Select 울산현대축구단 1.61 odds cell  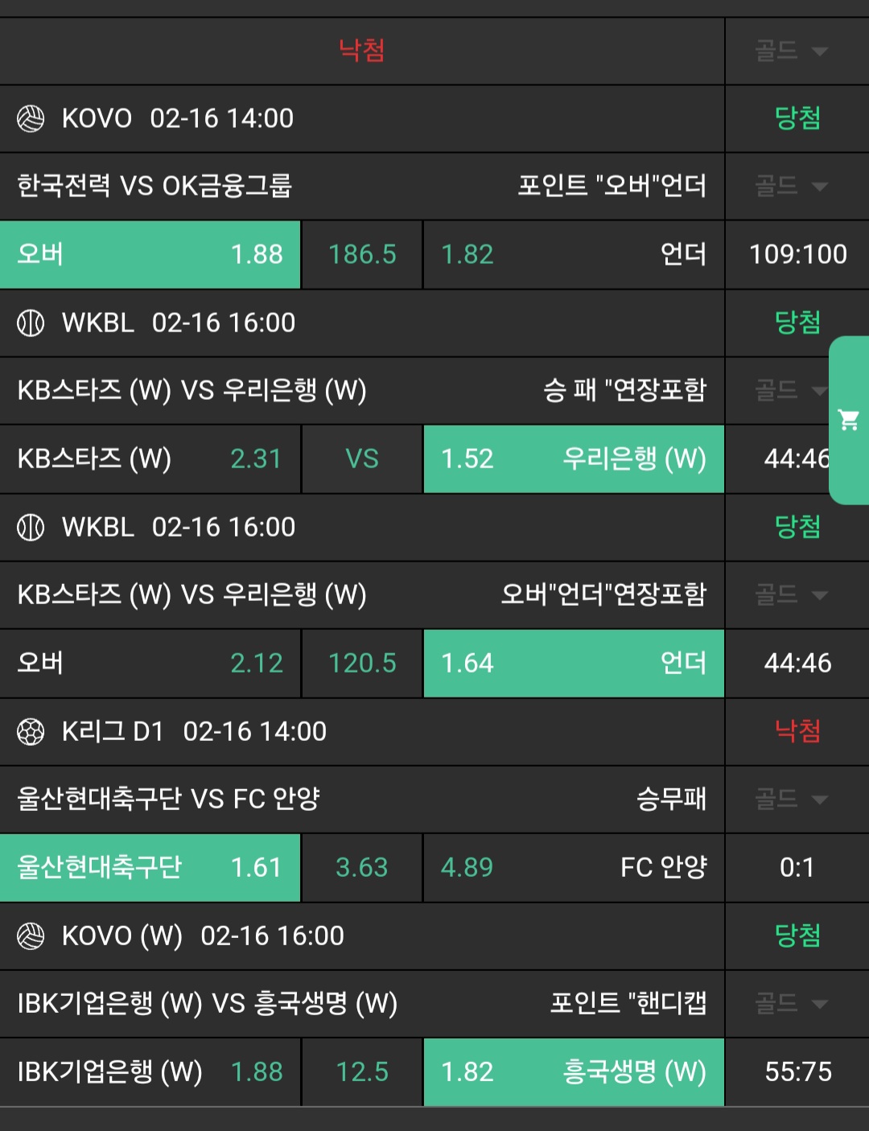[x=150, y=868]
